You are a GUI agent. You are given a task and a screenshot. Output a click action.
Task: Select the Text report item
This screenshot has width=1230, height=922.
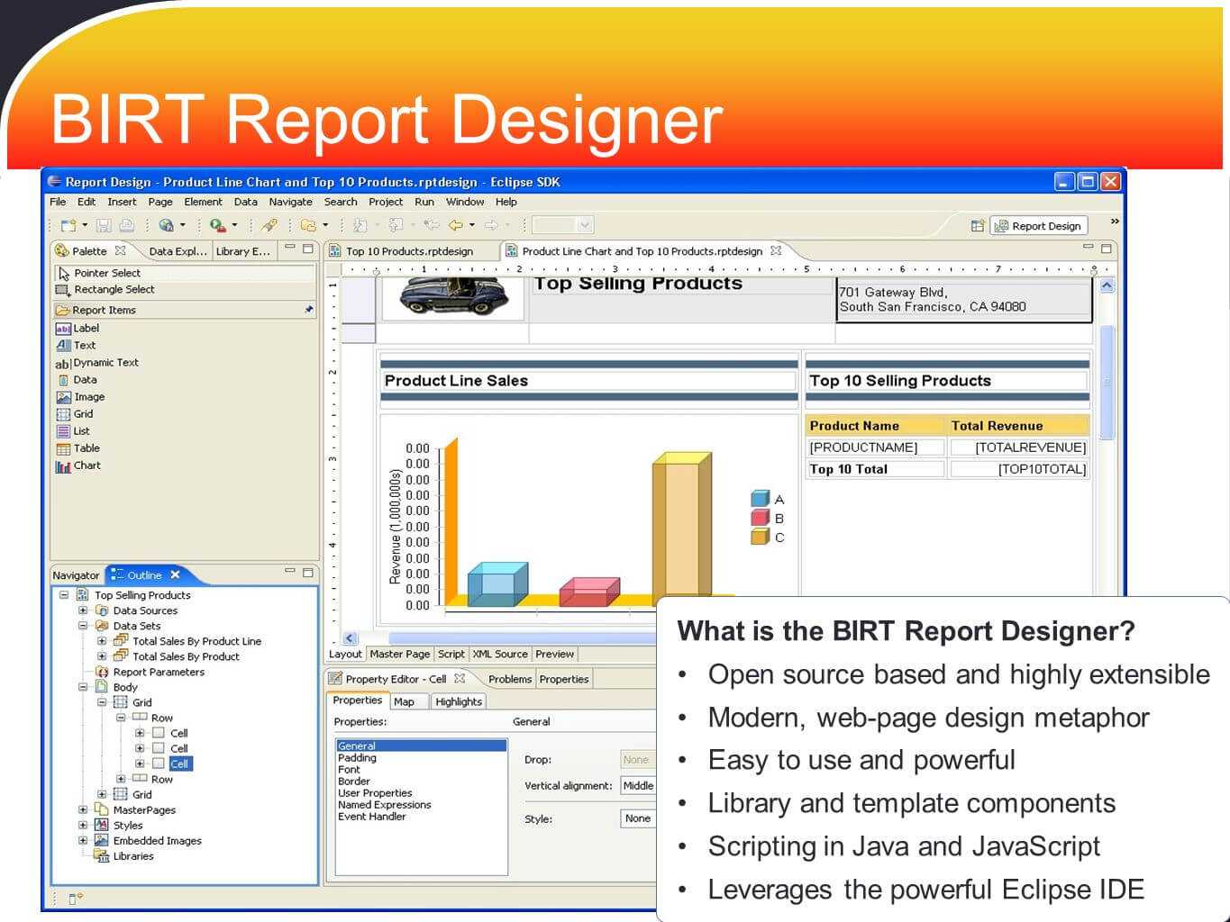(76, 346)
